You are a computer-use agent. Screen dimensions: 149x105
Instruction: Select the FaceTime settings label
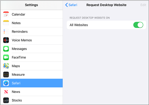(19, 58)
